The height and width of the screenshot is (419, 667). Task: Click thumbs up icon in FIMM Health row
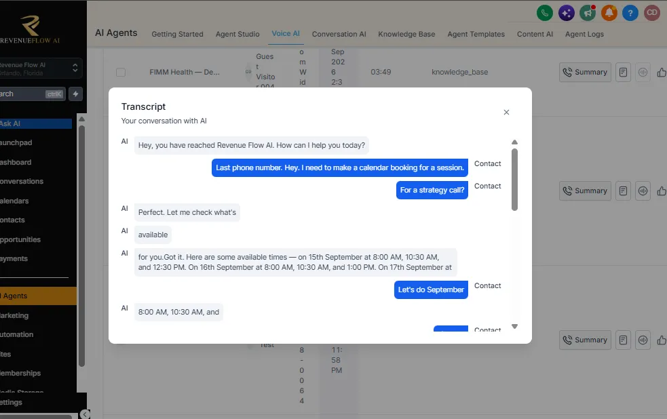(x=662, y=73)
